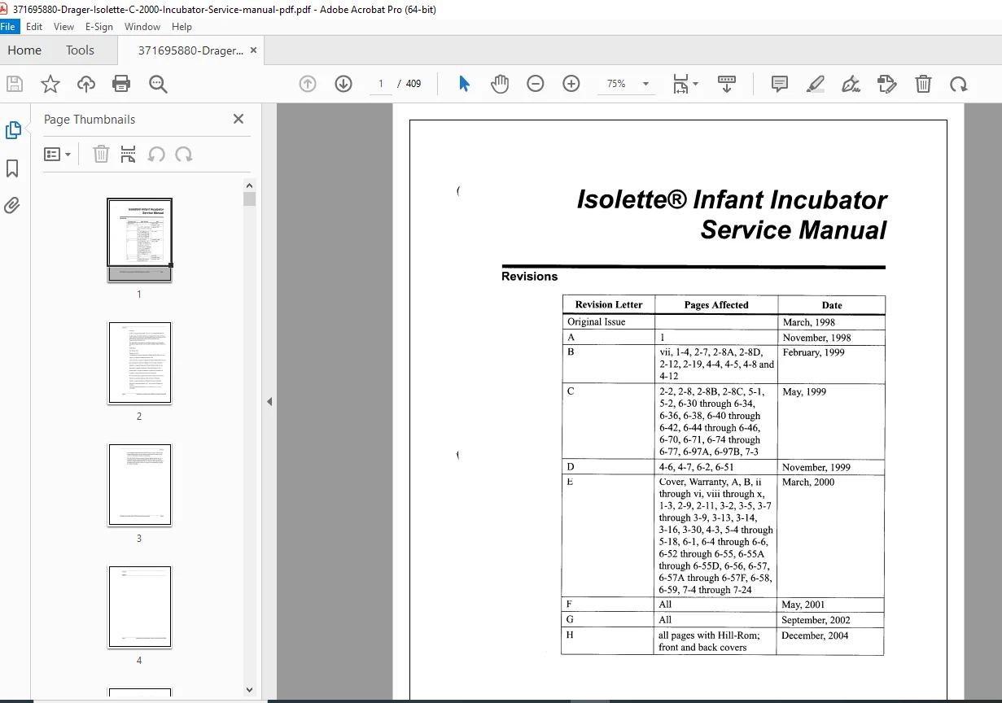
Task: Open the Window menu
Action: coord(142,27)
